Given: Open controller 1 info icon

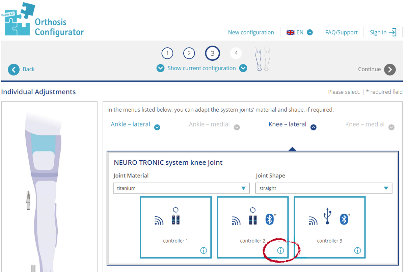Looking at the screenshot, I should 204,251.
